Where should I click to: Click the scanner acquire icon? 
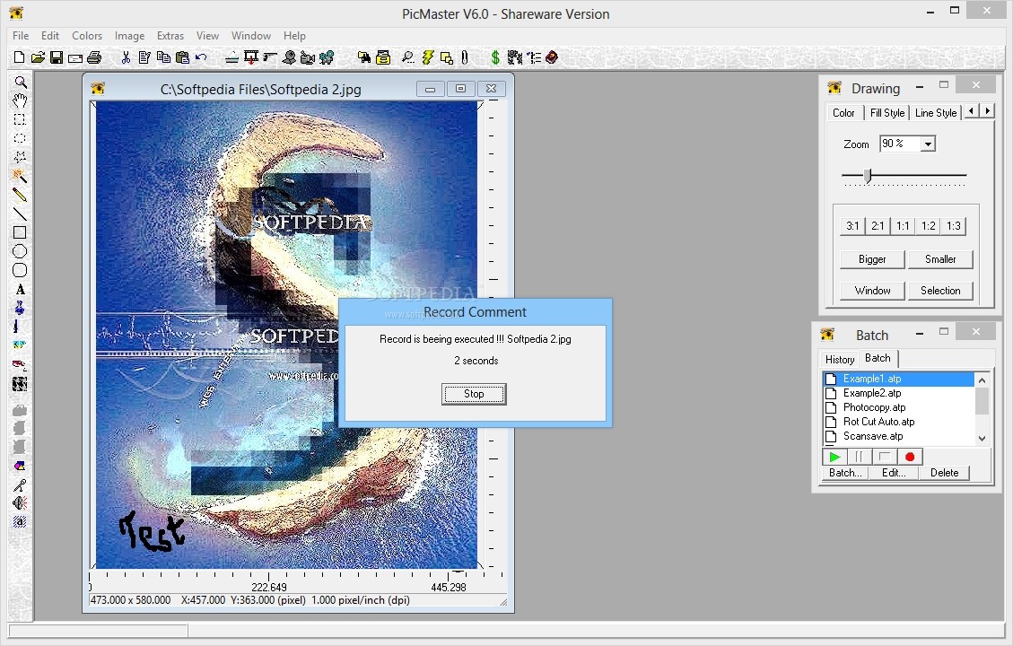click(232, 58)
